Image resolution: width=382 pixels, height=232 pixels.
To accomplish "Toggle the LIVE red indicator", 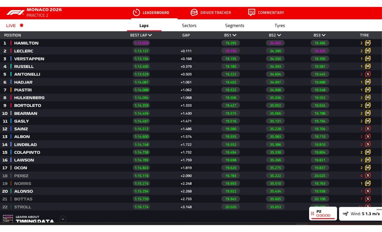I will click(22, 25).
